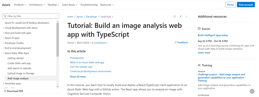Open the chat assistant icon at bottom right
This screenshot has width=259, height=97.
tap(252, 91)
